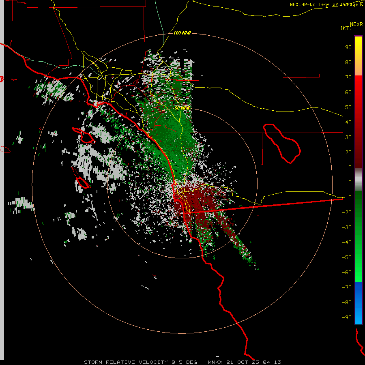365x365 pixels.
Task: Click the bright green segment of the color bar
Action: [x=358, y=268]
